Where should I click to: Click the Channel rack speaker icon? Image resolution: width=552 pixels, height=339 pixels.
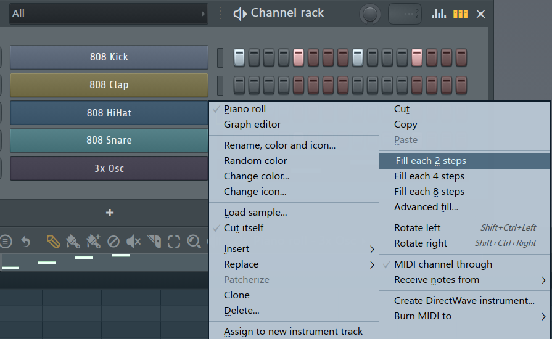coord(240,14)
